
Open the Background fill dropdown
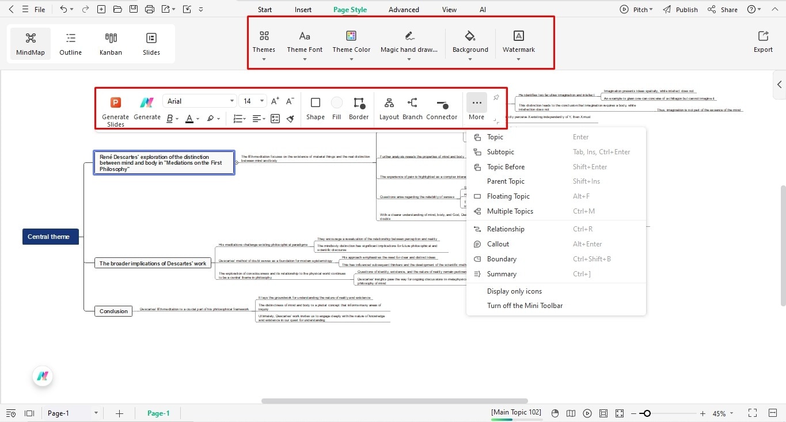(x=470, y=45)
